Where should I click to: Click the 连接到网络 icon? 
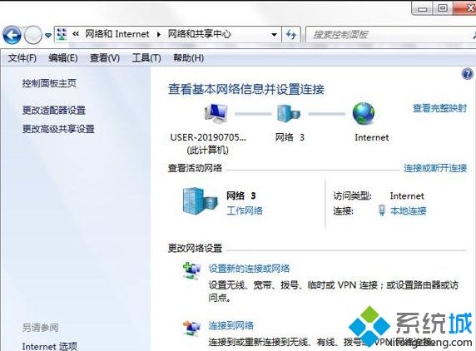click(191, 329)
